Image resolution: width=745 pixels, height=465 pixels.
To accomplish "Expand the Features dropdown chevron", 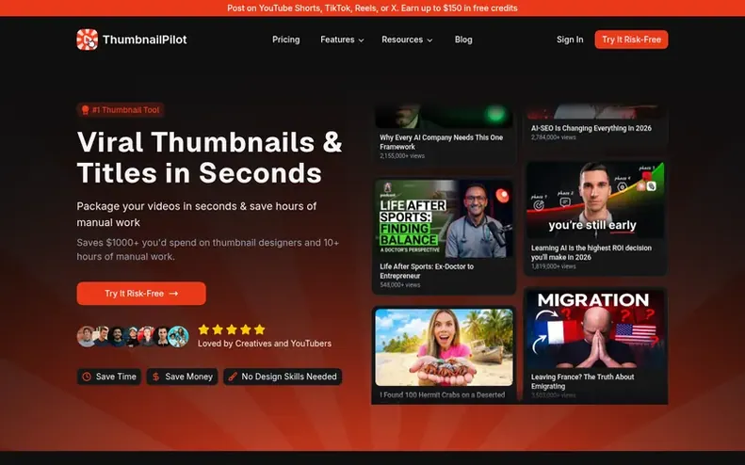I will tap(361, 40).
